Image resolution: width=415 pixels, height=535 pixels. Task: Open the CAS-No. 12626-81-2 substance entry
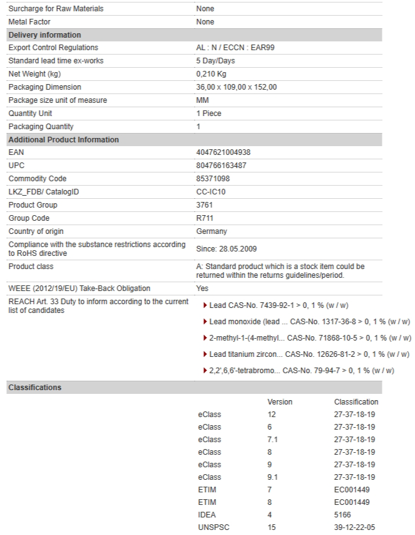(309, 354)
